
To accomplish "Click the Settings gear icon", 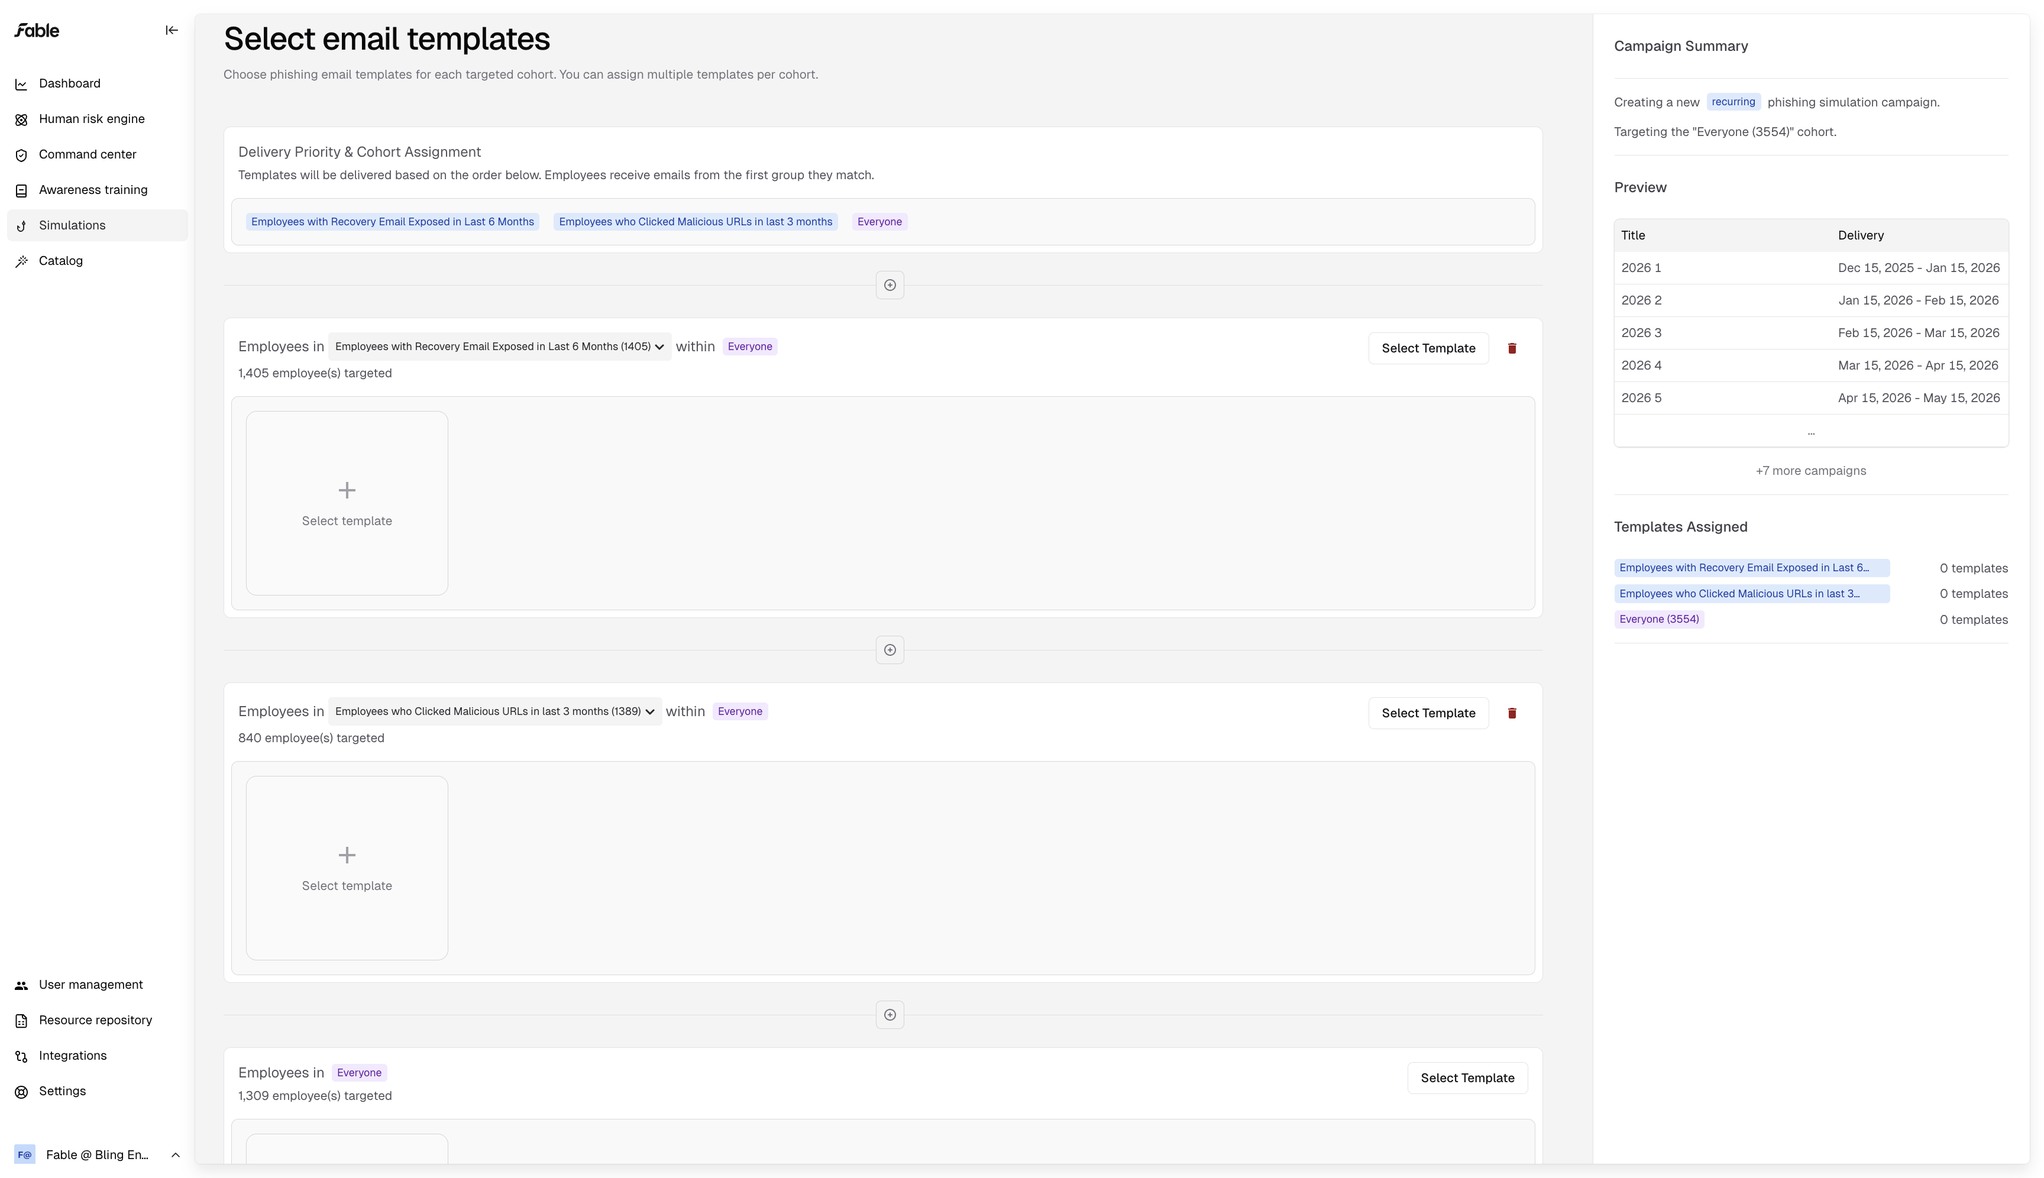I will coord(22,1092).
